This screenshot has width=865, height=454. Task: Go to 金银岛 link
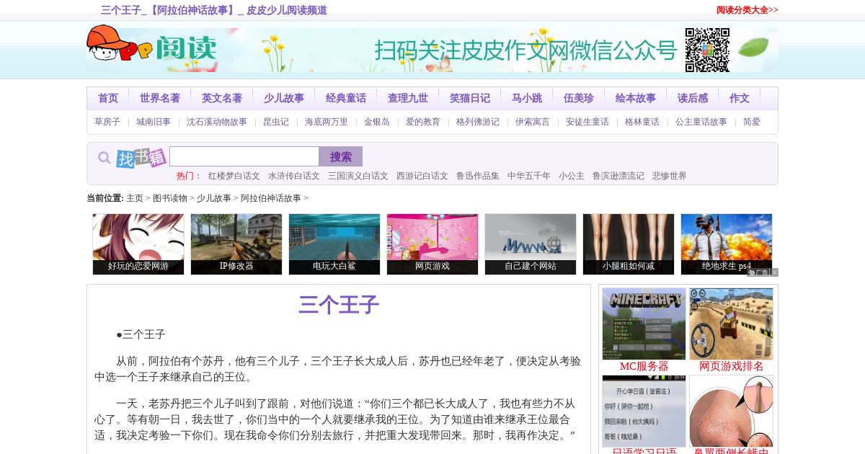(377, 122)
